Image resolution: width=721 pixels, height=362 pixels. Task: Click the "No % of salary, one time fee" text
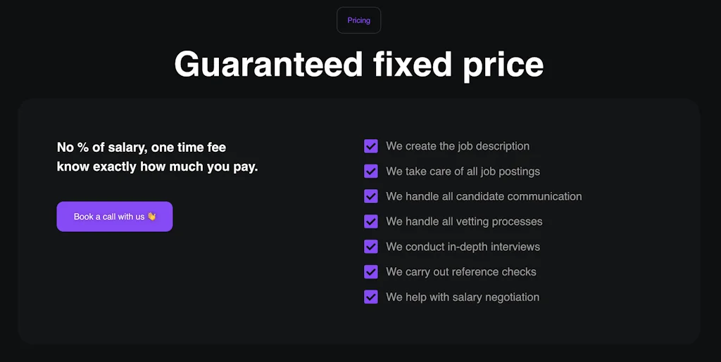[x=142, y=148]
